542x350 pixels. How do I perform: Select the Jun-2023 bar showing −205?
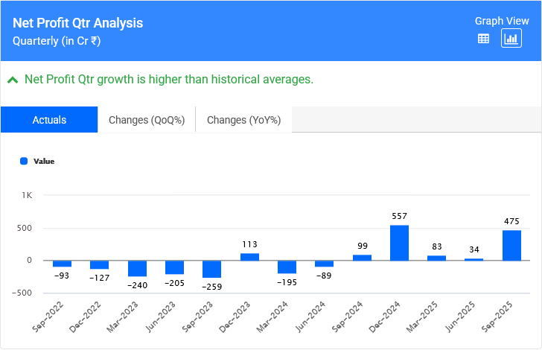pos(174,267)
